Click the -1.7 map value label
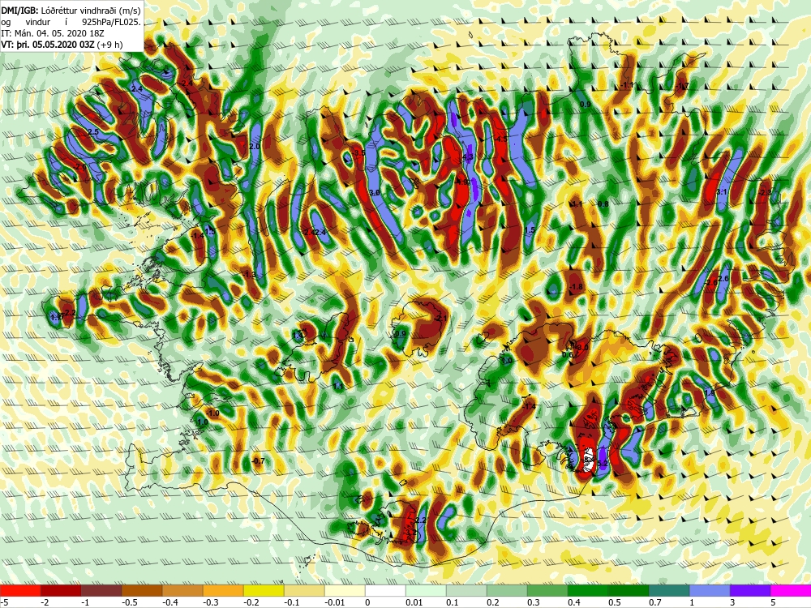811x608 pixels. (683, 86)
